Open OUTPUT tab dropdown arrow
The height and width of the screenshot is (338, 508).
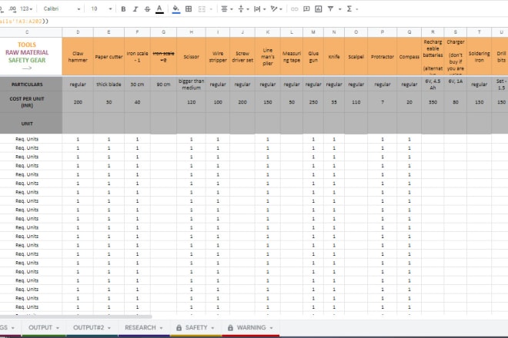pos(58,328)
